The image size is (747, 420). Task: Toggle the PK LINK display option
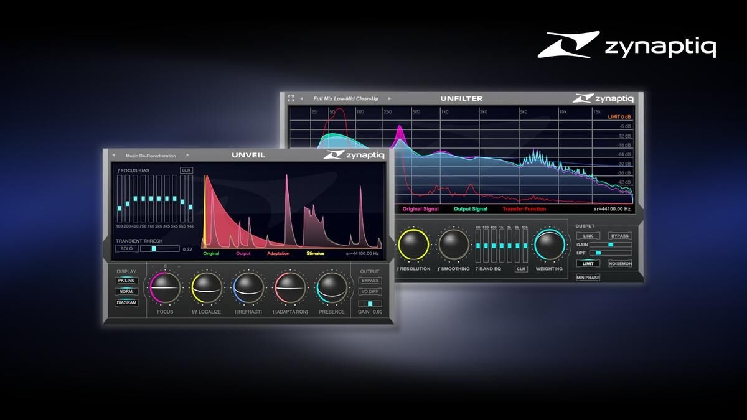126,281
